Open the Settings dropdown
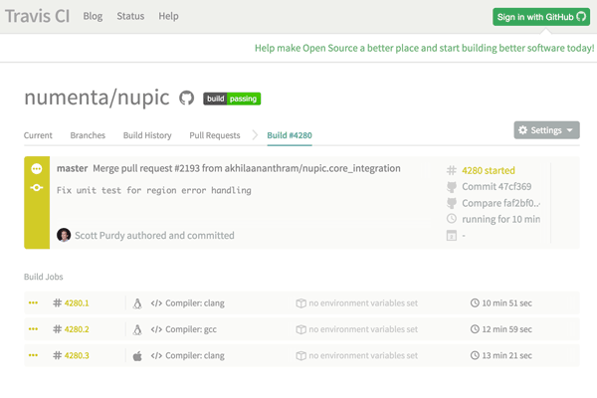 coord(546,130)
